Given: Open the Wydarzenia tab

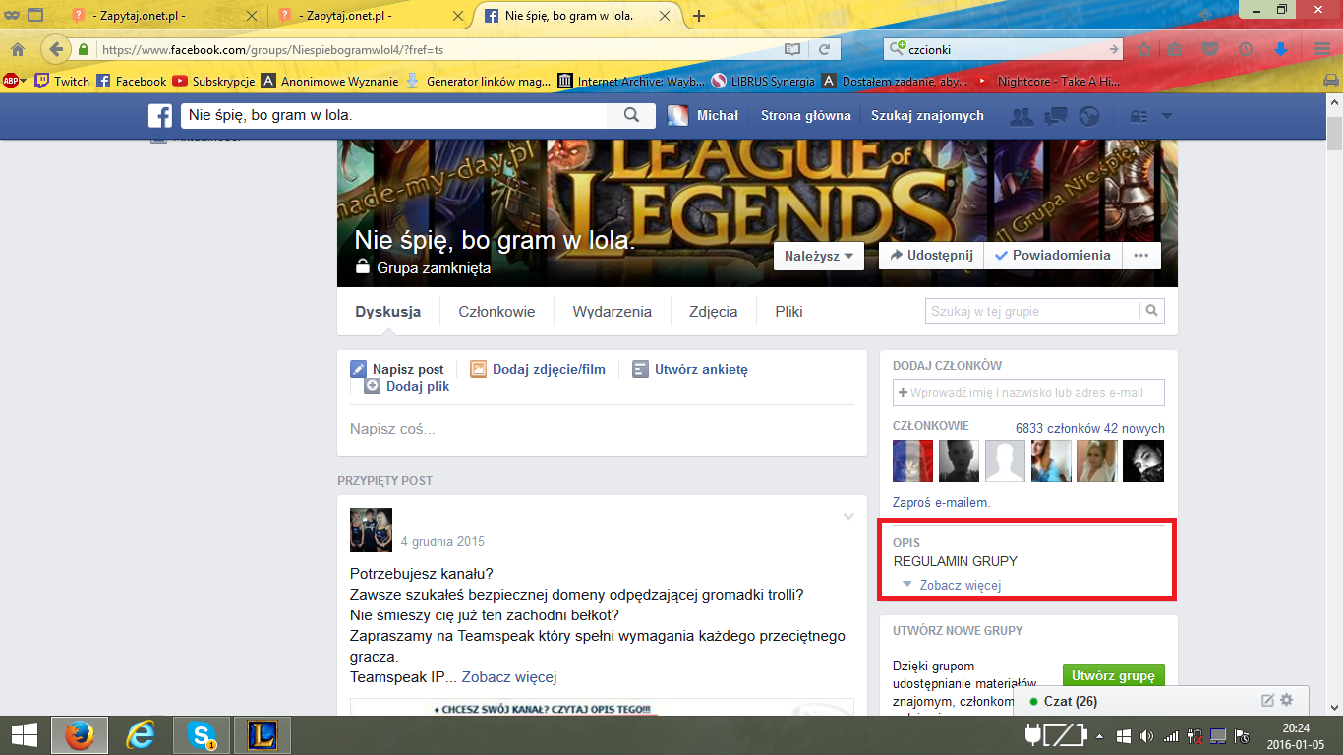Looking at the screenshot, I should 612,312.
